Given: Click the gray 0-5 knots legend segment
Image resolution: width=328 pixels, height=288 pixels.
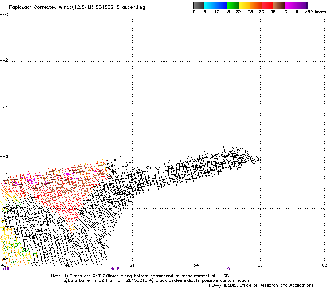Looking at the screenshot, I should coord(199,5).
